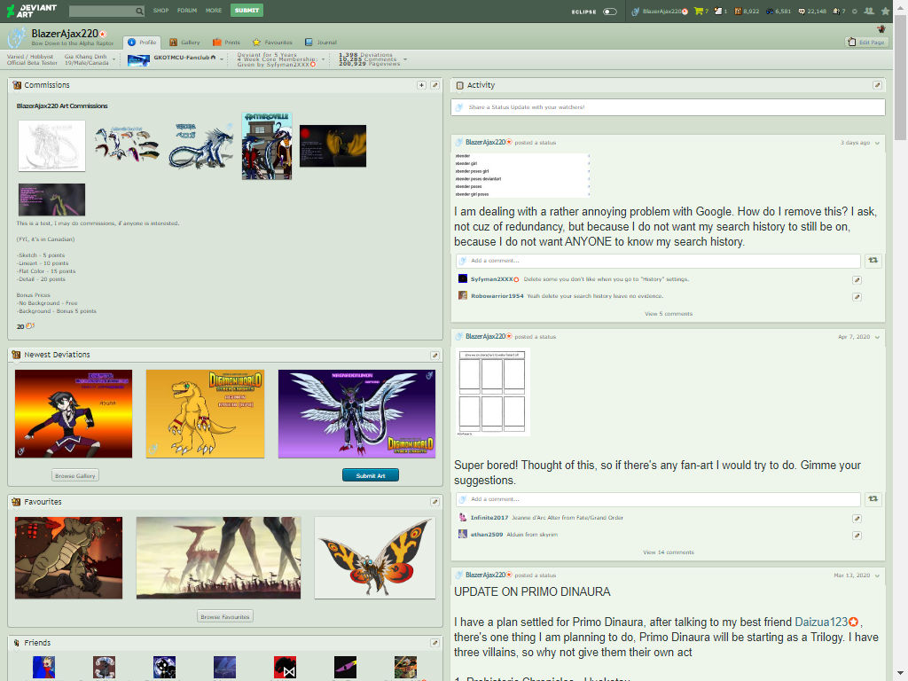Viewport: 908px width, 681px height.
Task: Click the Browse Gallery button
Action: 75,476
